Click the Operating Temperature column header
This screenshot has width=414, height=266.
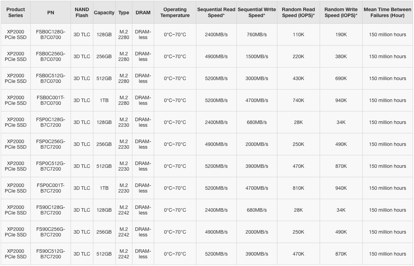175,13
